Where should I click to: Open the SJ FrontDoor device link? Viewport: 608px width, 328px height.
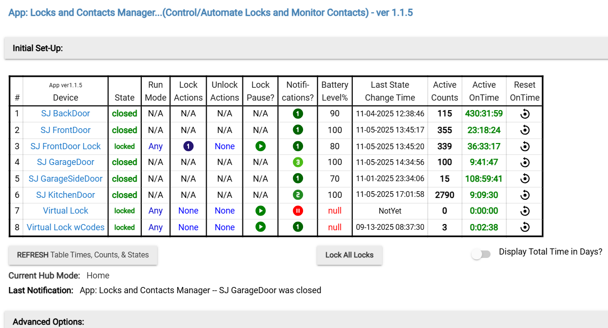tap(65, 130)
